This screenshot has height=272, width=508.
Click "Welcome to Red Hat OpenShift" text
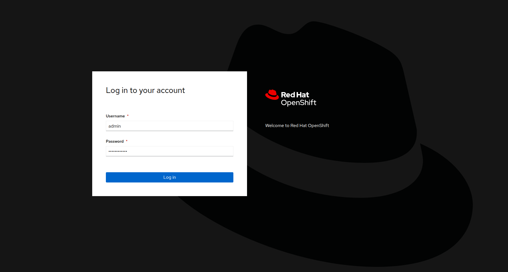click(297, 126)
